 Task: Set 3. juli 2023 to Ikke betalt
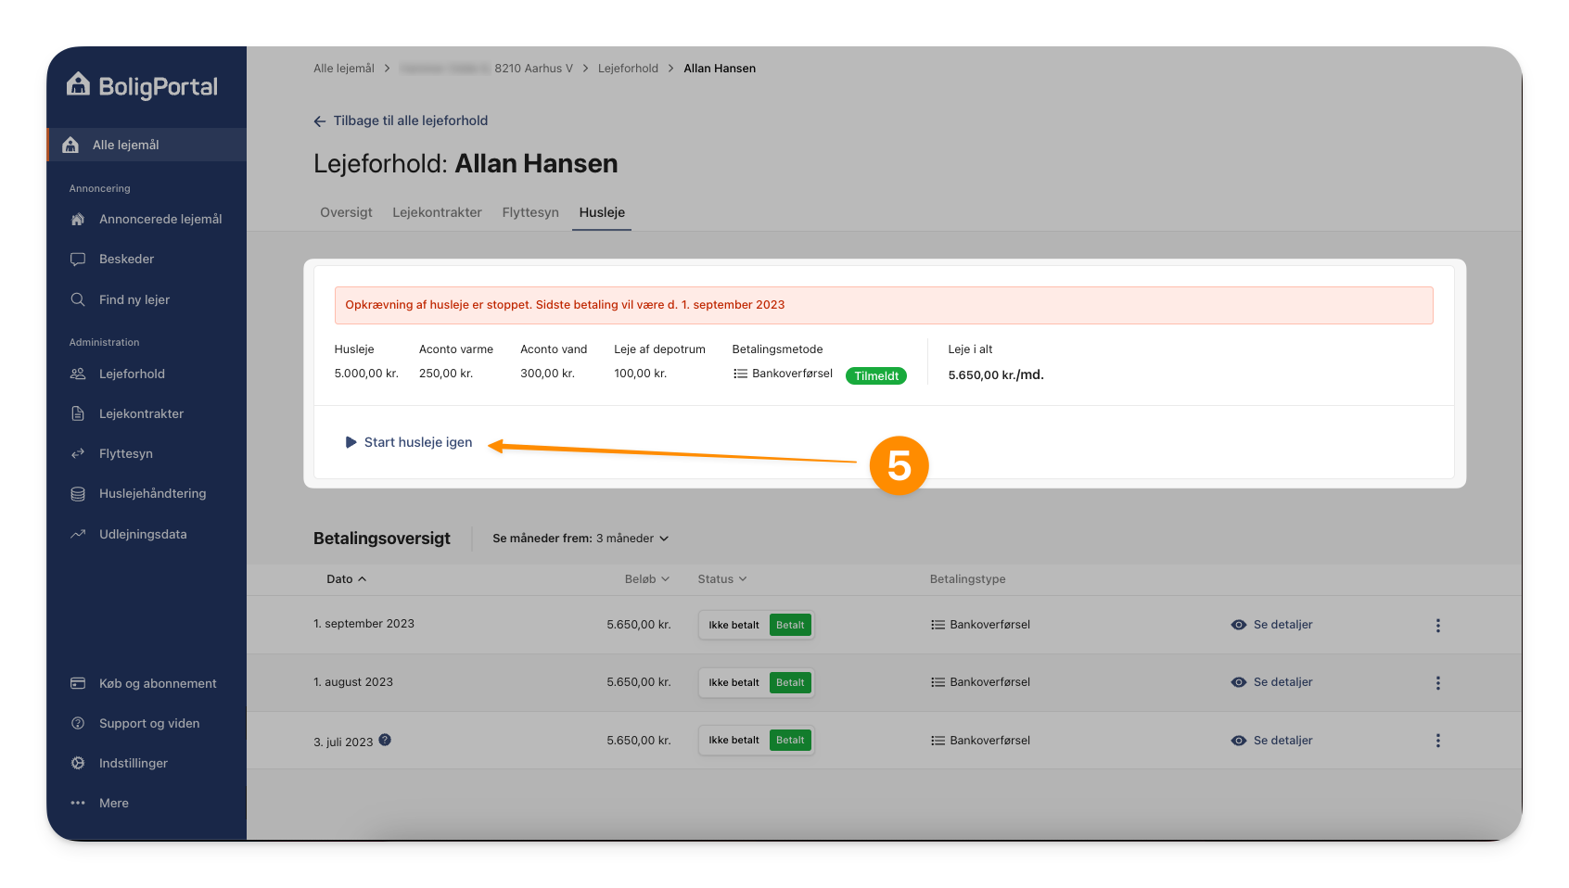(733, 741)
